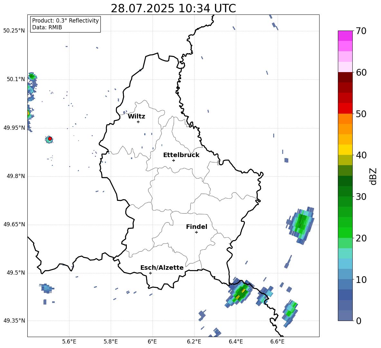Click the Findel cross marker
The width and height of the screenshot is (381, 348).
tap(196, 232)
